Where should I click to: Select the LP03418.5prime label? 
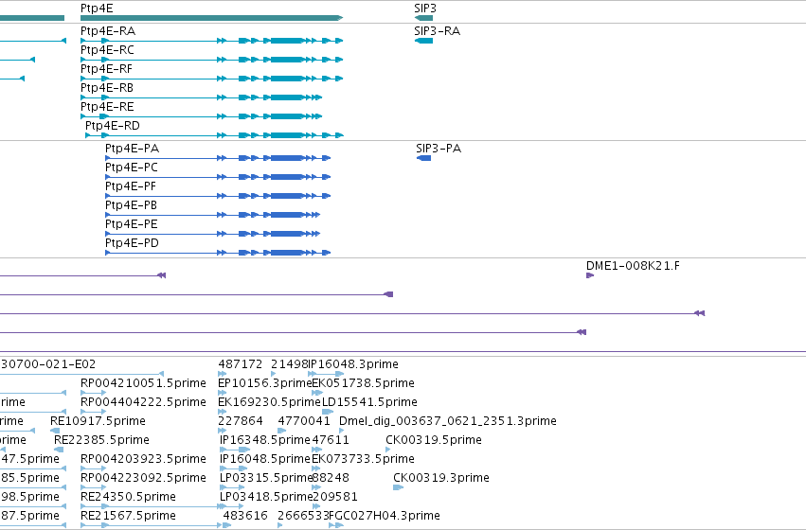coord(266,498)
